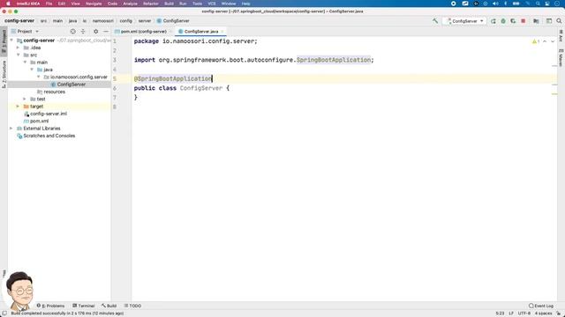This screenshot has height=317, width=565.
Task: Open the Problems tool window
Action: pos(51,306)
